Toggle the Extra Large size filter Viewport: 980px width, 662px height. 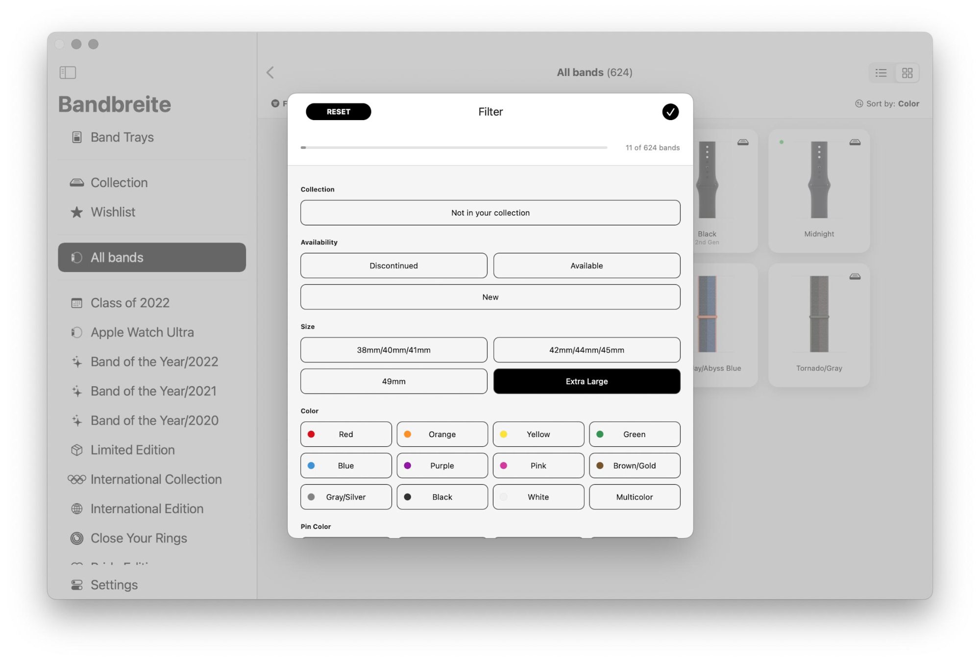click(587, 381)
